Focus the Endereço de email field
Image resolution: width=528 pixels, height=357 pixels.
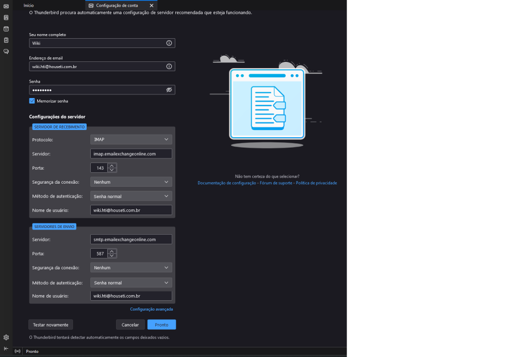102,67
